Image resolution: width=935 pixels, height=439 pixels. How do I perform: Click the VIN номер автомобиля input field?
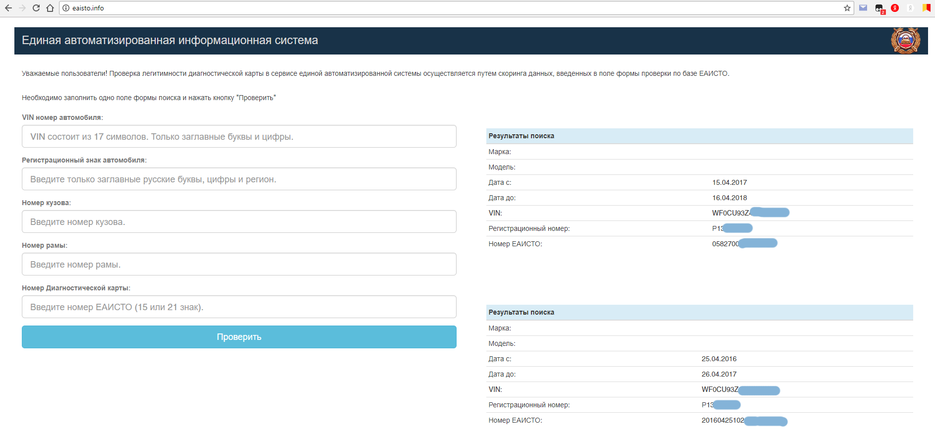239,136
